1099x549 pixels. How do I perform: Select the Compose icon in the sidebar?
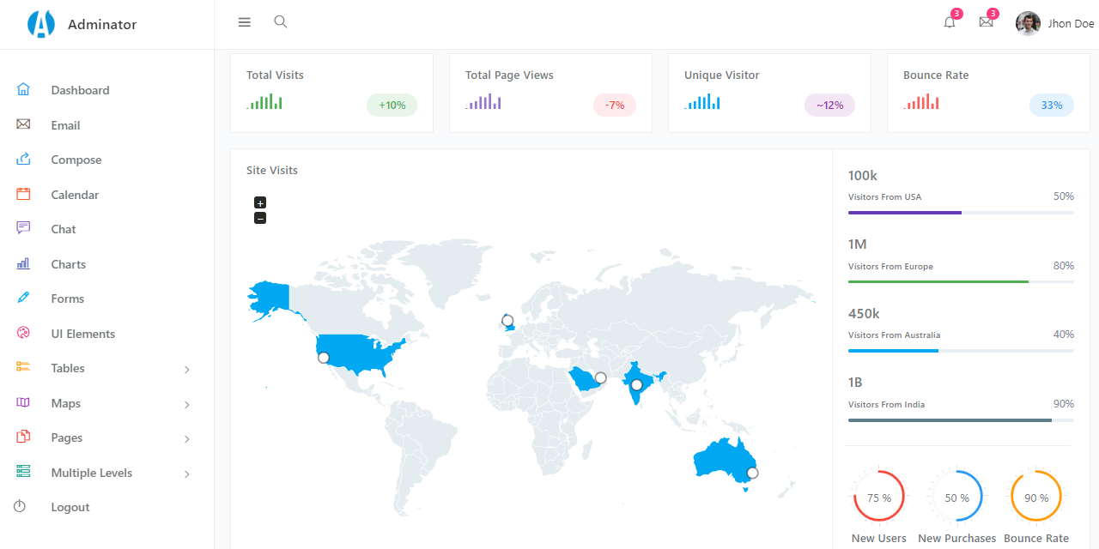23,159
